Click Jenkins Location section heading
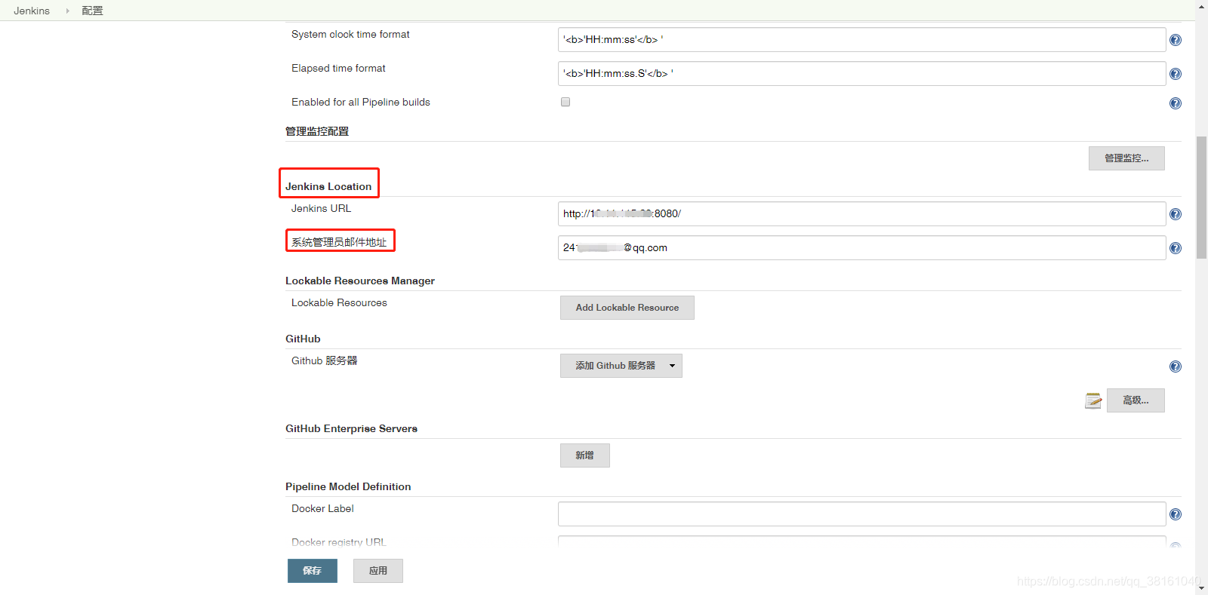Image resolution: width=1208 pixels, height=595 pixels. click(x=328, y=186)
